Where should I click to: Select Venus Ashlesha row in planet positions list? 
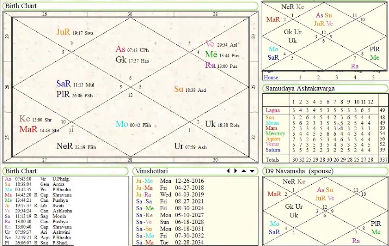(x=37, y=211)
